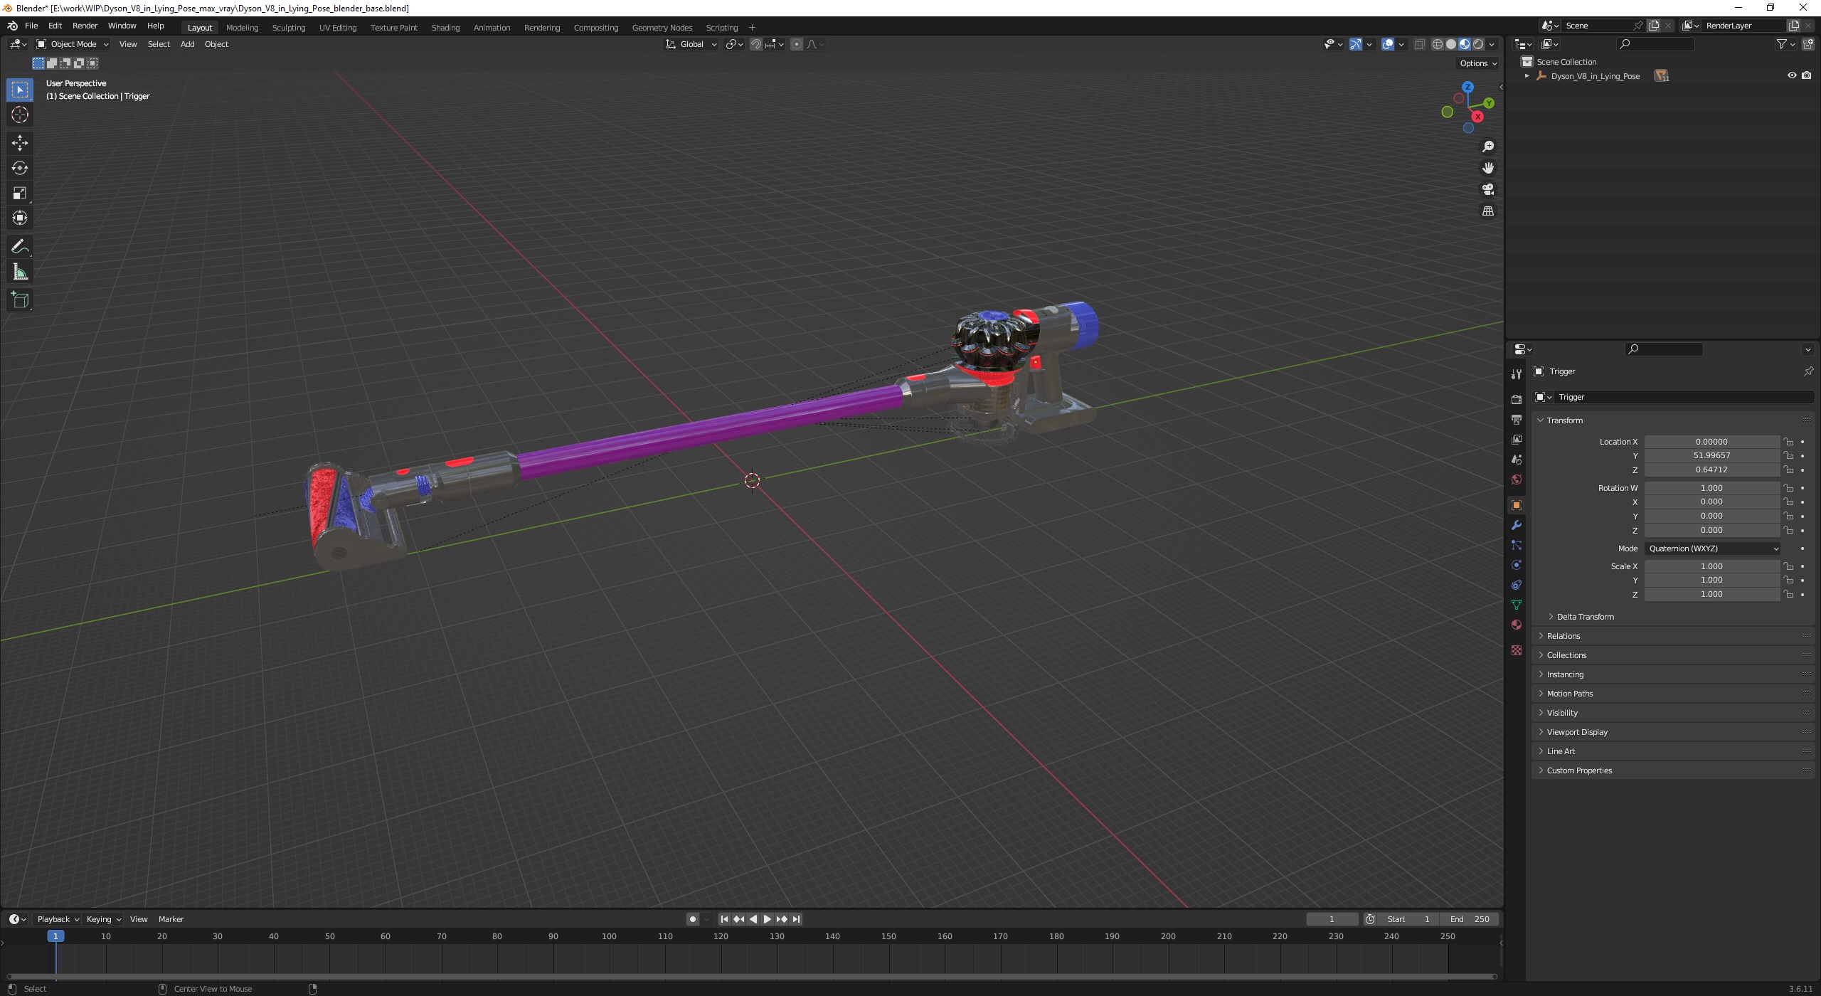Open the Keying popover in timeline
1821x996 pixels.
[x=103, y=919]
